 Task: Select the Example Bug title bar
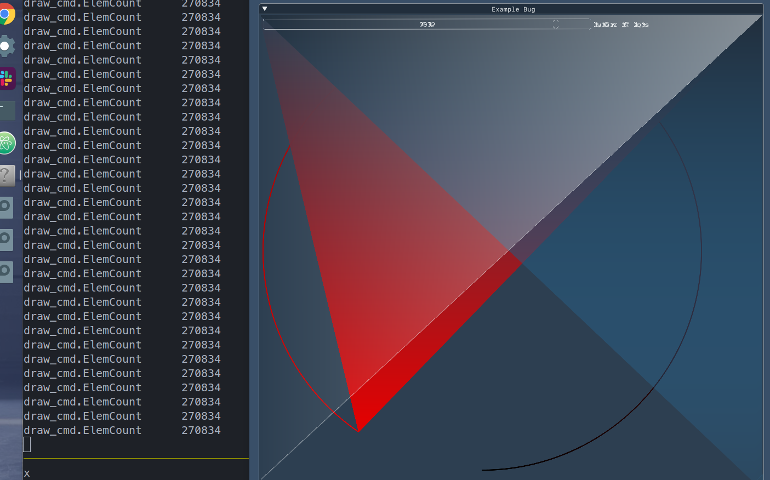[512, 9]
